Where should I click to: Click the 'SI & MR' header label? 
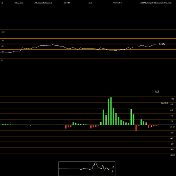pyautogui.click(x=19, y=3)
